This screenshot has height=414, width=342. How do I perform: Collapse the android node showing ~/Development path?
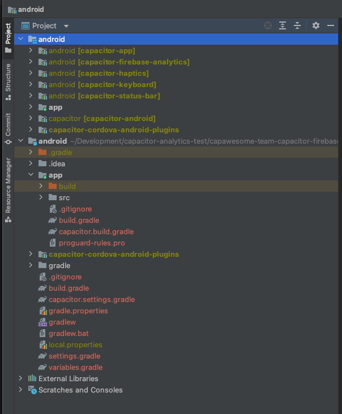pos(20,141)
